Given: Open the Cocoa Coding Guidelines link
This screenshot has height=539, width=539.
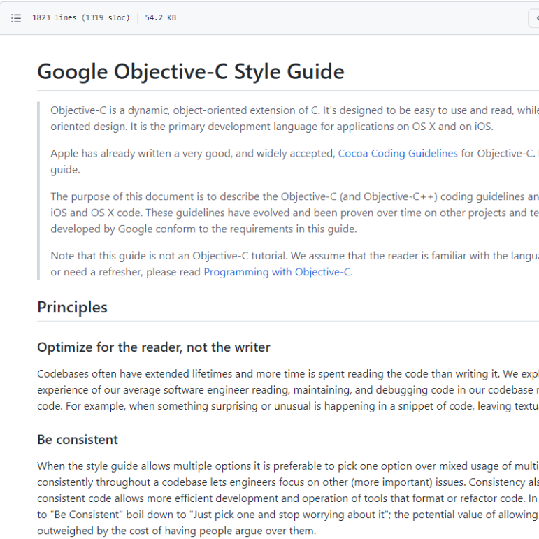Looking at the screenshot, I should click(x=398, y=153).
